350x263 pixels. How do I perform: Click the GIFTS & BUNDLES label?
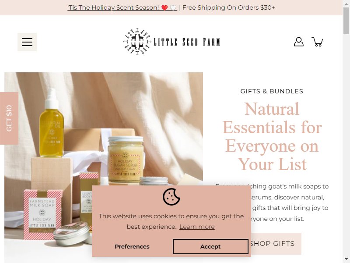coord(272,91)
